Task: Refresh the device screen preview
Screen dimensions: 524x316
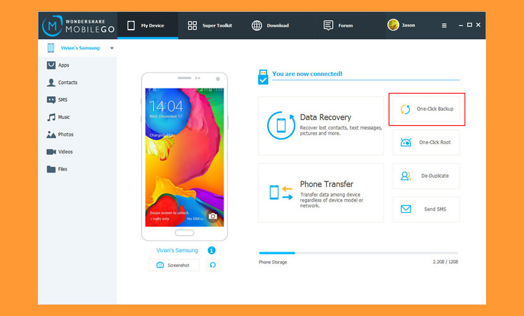Action: [213, 265]
